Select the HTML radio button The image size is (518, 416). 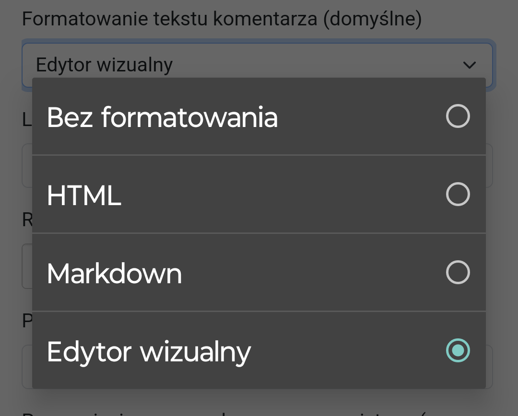(x=458, y=195)
